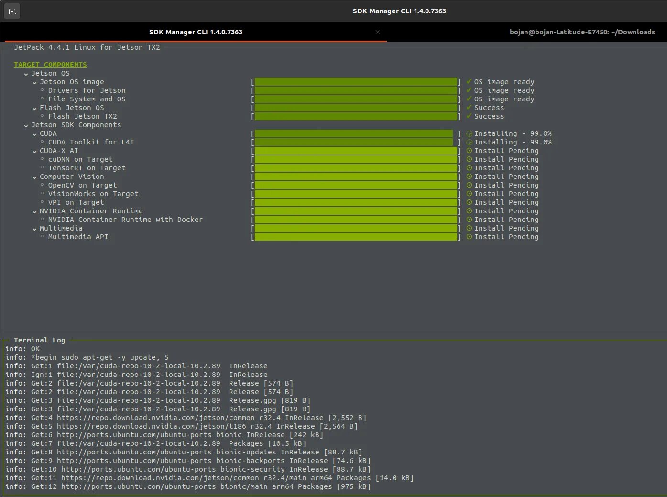667x497 pixels.
Task: Click the CUDA installing spinner icon
Action: pyautogui.click(x=469, y=133)
